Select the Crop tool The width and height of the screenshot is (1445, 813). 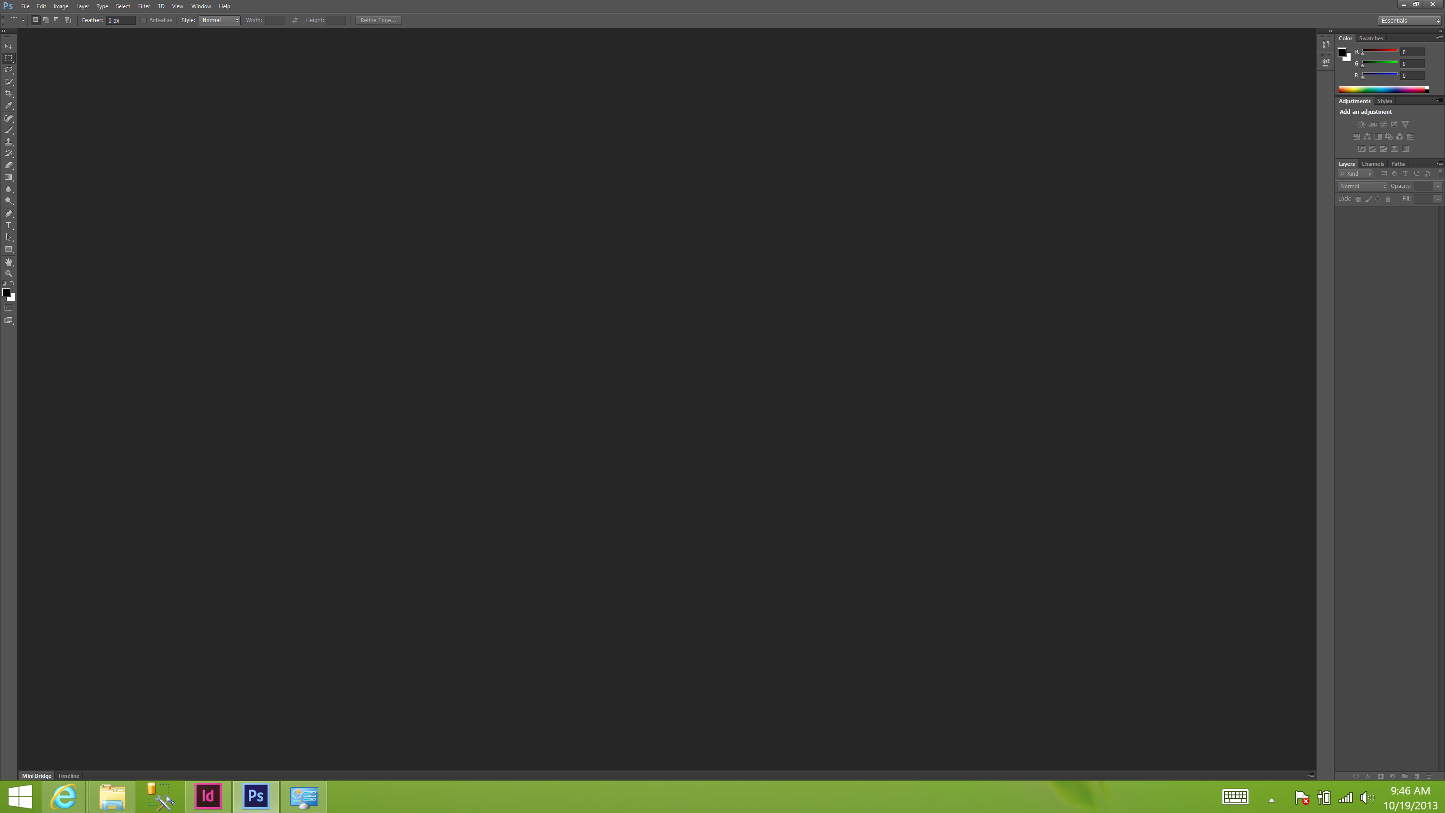click(x=10, y=94)
